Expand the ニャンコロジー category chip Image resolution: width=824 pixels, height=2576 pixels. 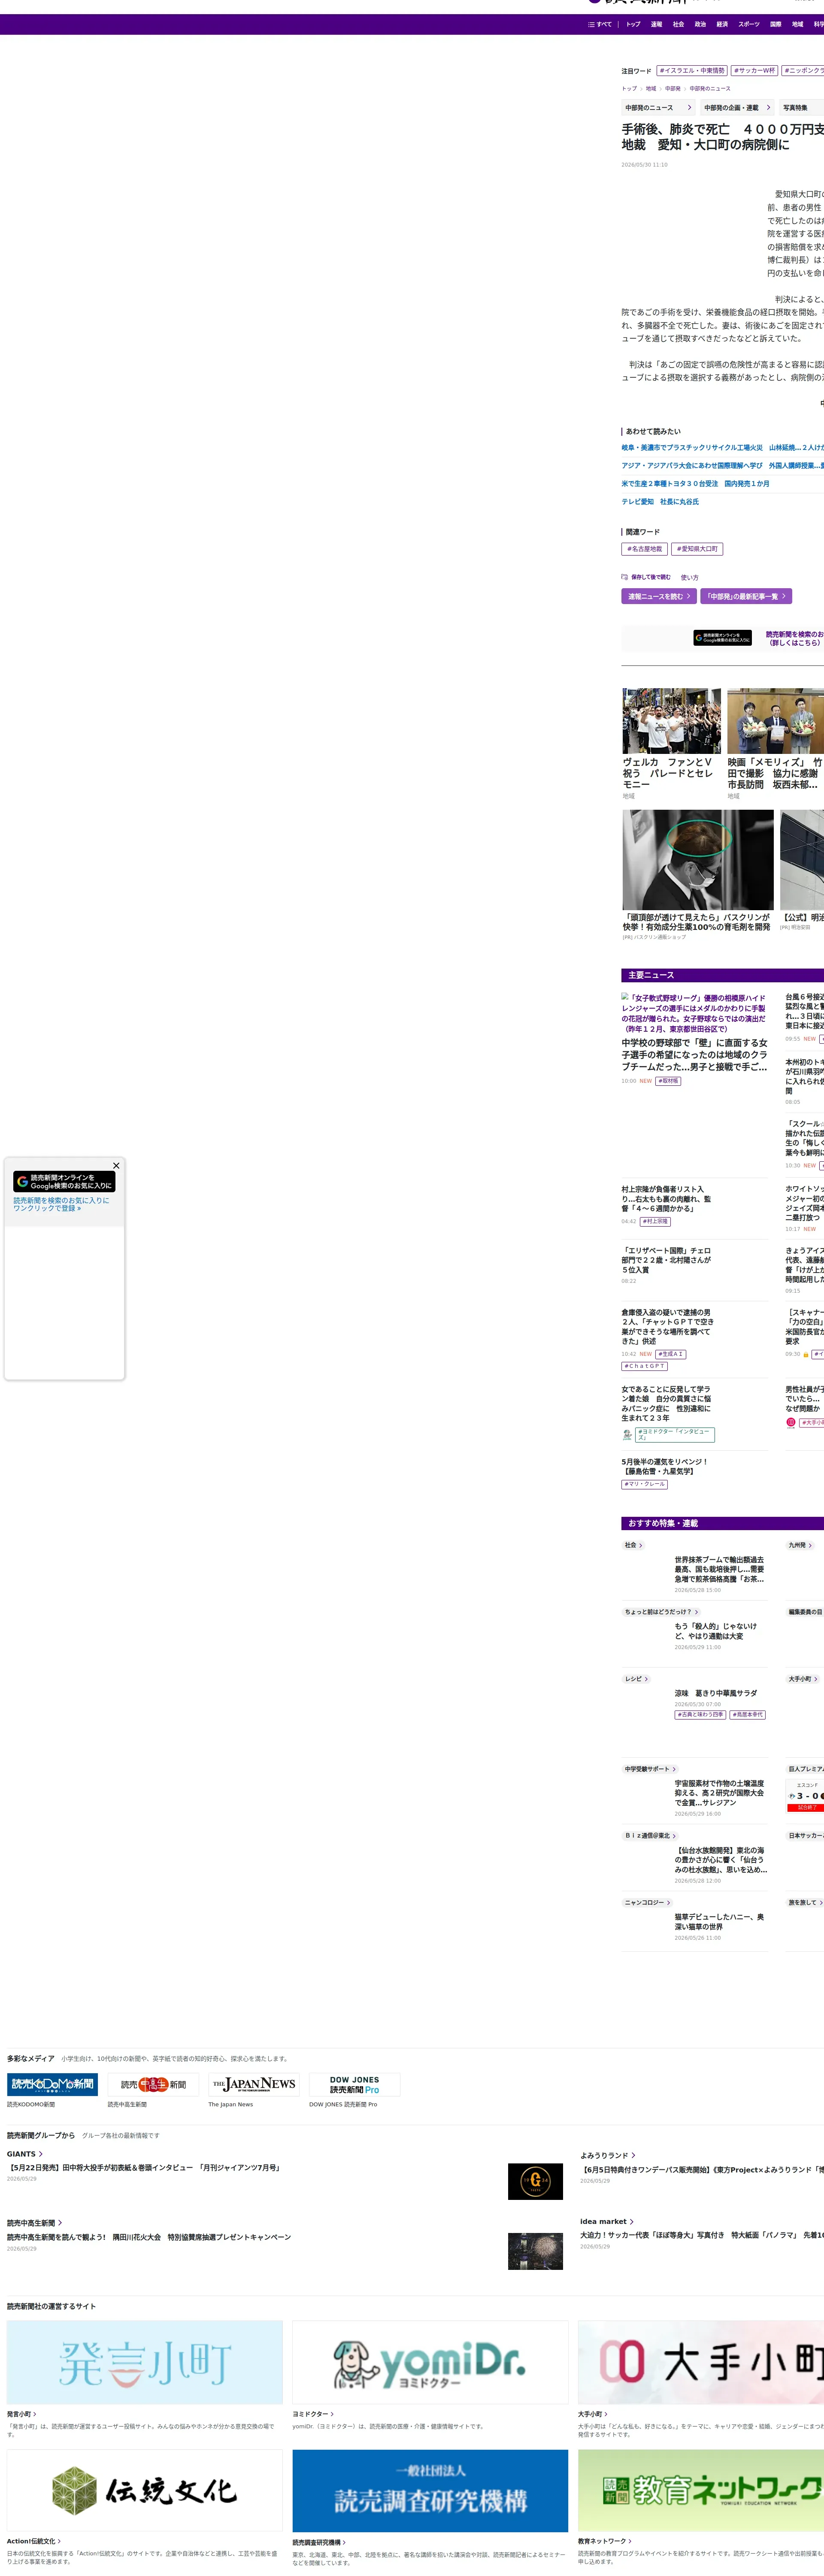click(647, 1903)
